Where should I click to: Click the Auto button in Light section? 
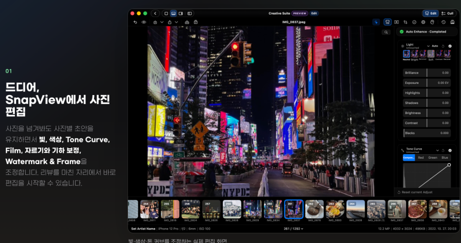pos(435,46)
